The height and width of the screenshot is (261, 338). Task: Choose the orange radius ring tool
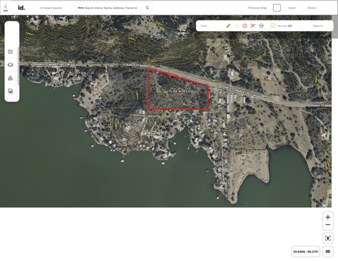[245, 26]
